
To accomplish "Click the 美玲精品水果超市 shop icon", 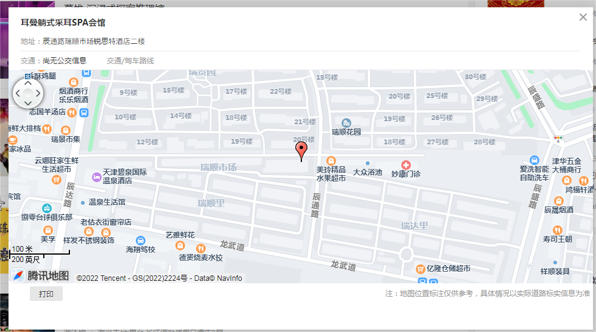I will (x=331, y=160).
